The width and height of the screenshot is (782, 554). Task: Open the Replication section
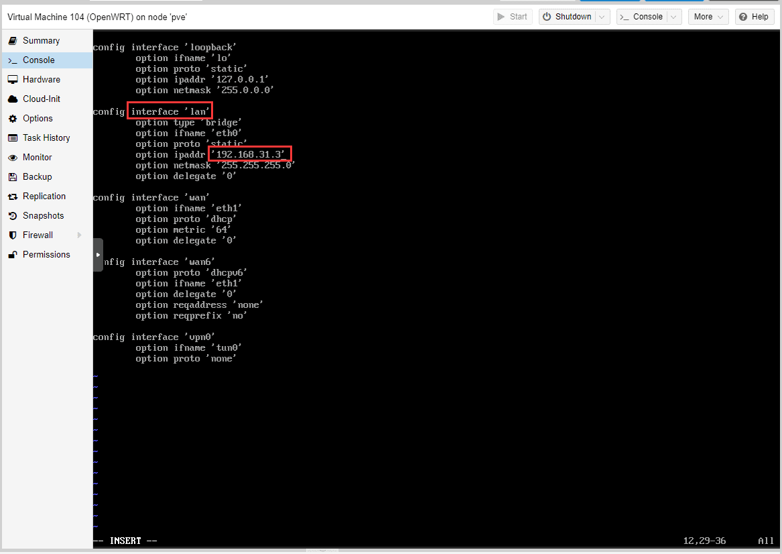point(48,196)
